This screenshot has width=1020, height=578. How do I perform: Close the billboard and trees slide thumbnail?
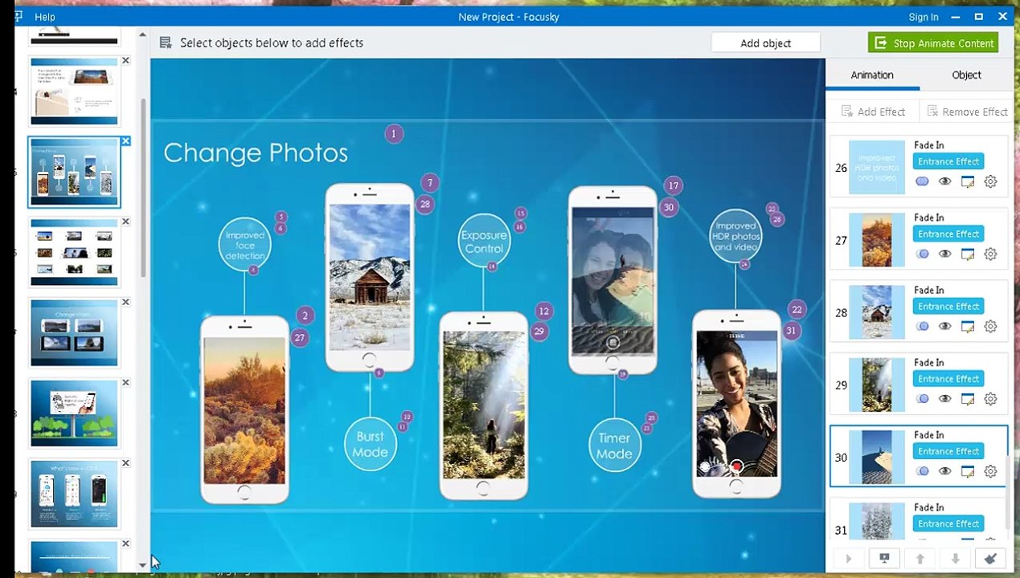pos(126,383)
